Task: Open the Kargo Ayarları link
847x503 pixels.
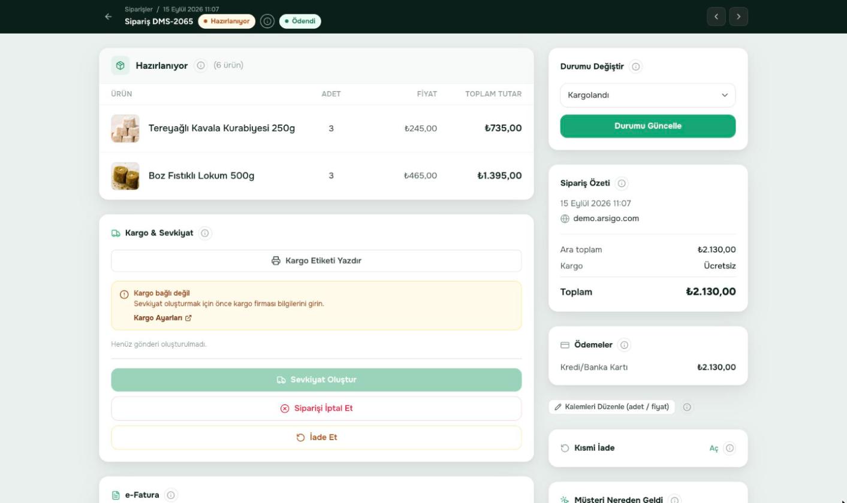Action: [x=162, y=318]
